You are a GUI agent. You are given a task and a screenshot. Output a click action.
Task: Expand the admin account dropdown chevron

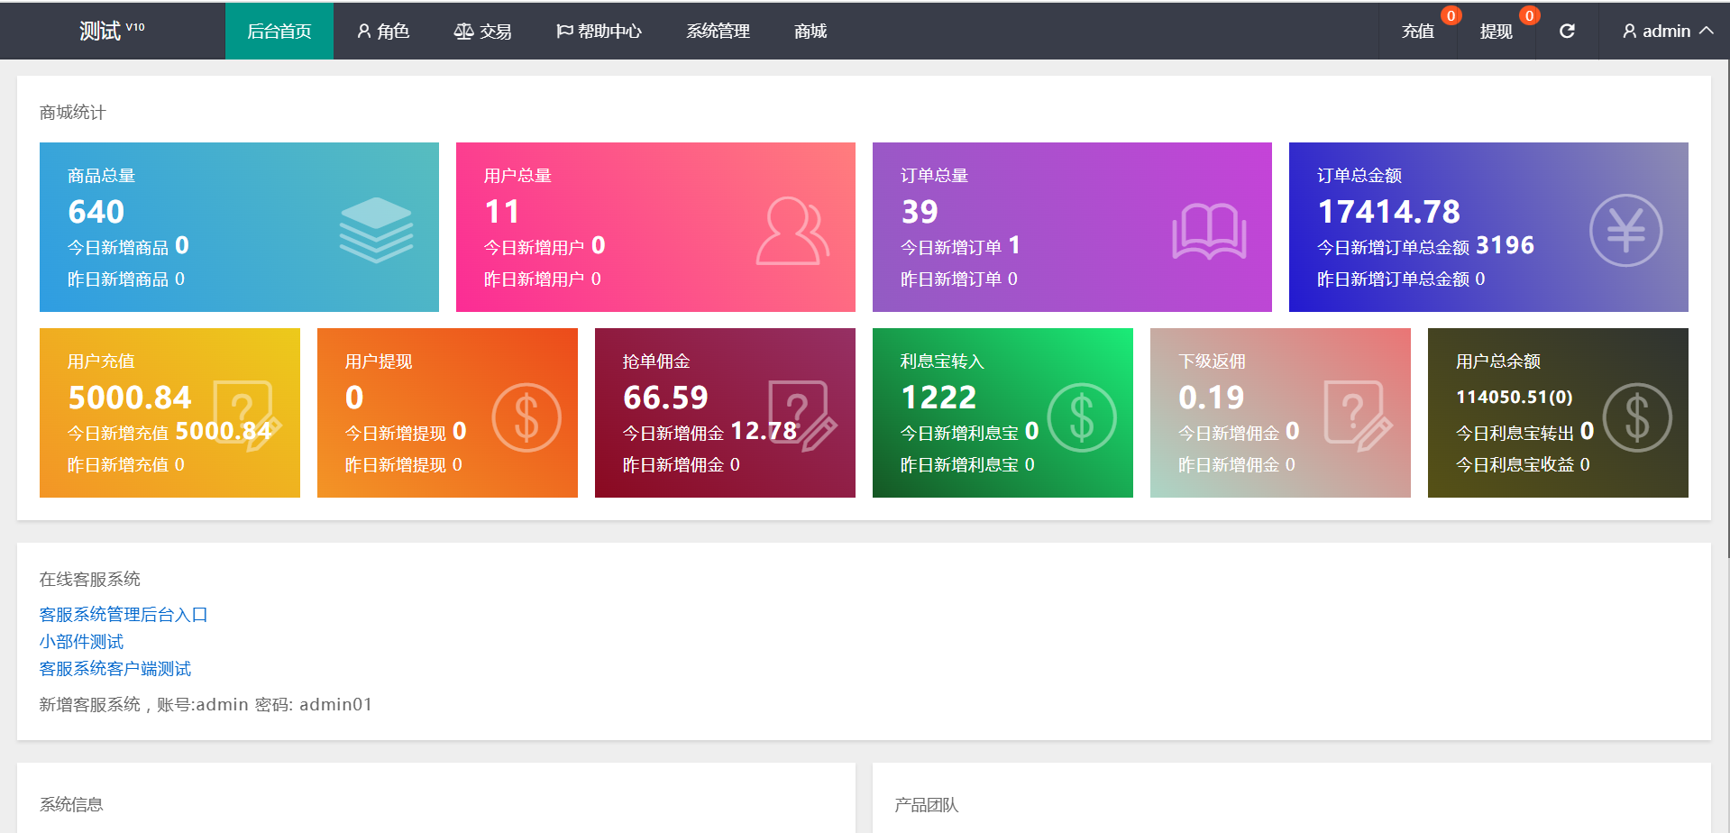click(1707, 31)
